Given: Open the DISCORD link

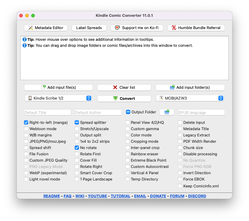Looking at the screenshot, I should (197, 196).
